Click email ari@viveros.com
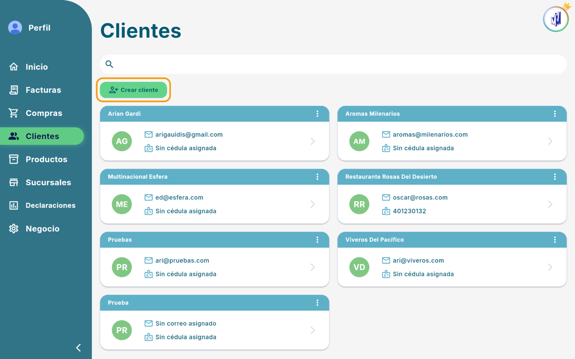Image resolution: width=575 pixels, height=359 pixels. (x=418, y=260)
